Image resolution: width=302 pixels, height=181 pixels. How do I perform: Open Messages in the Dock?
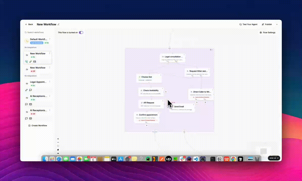coord(66,159)
